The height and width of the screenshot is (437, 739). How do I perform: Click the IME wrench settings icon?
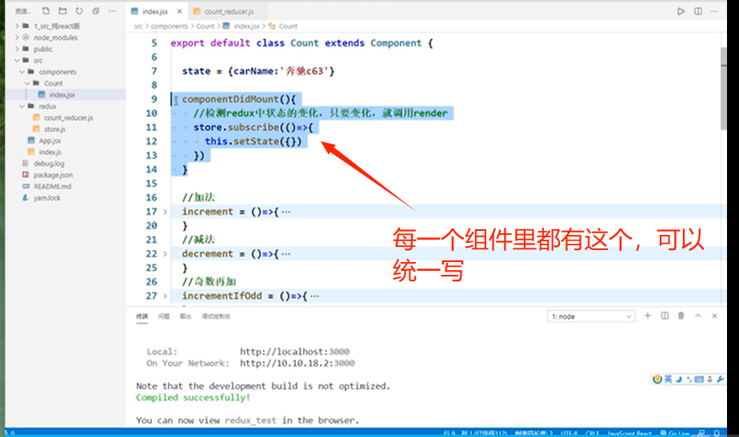(720, 379)
